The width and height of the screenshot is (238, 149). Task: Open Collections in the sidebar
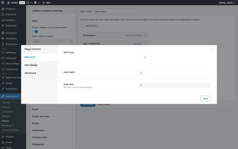(12, 89)
